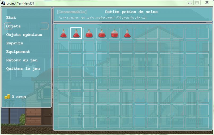
Task: Click the application icon in title bar
Action: 3,3
